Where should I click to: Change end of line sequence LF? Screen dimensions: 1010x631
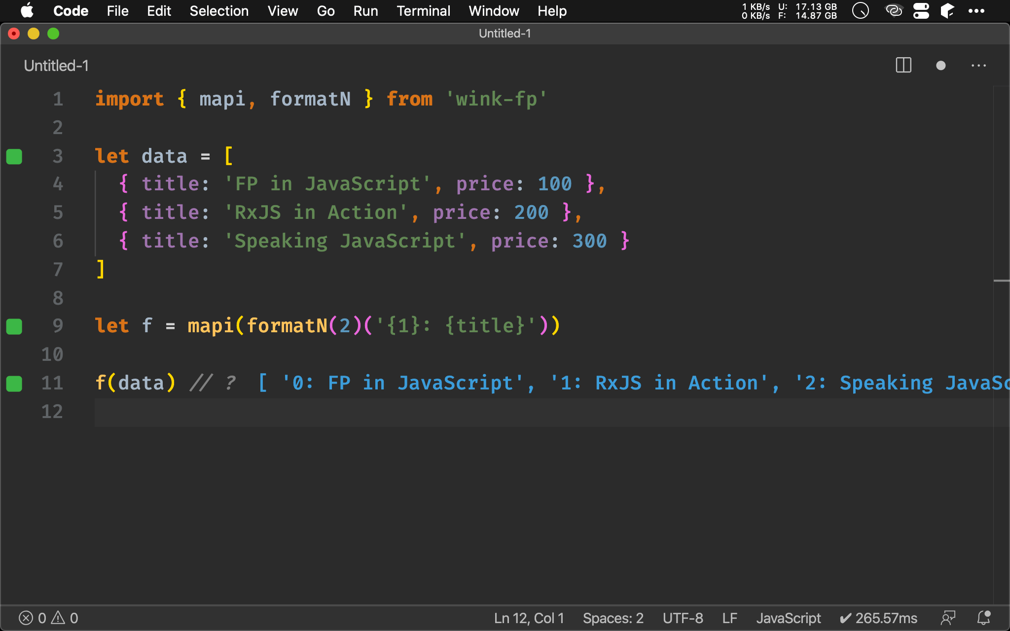click(x=730, y=618)
